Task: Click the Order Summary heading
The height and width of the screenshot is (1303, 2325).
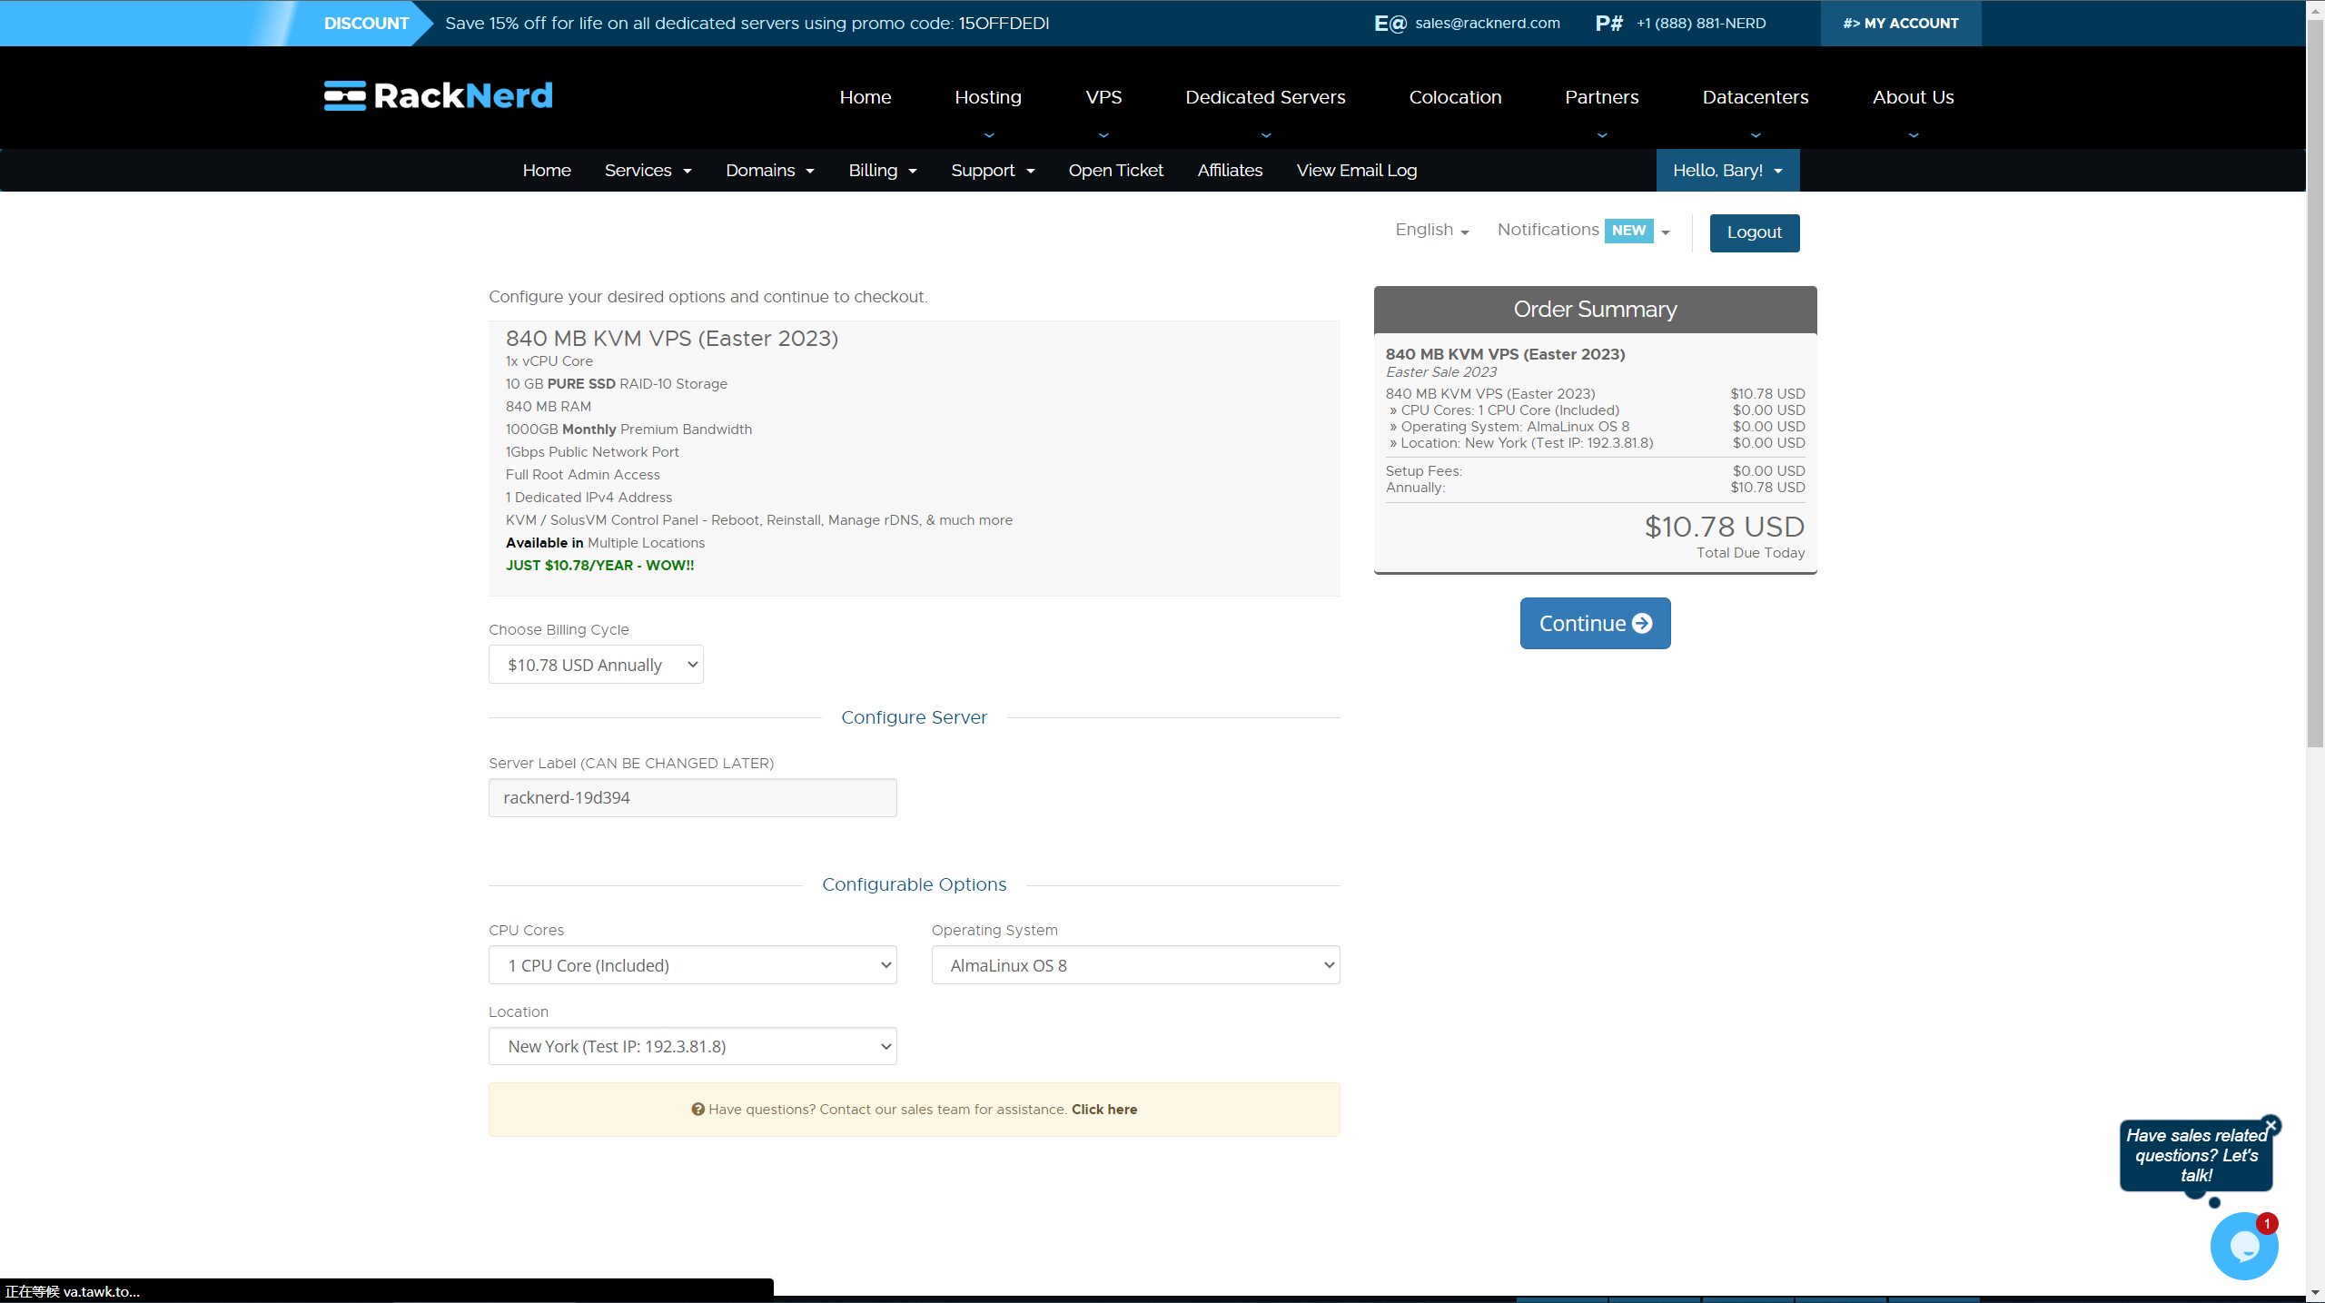Action: (1595, 309)
